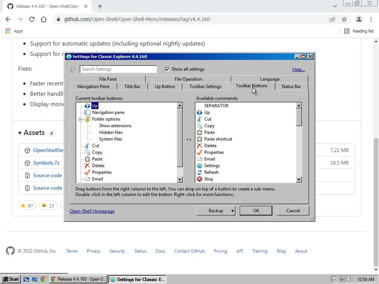Select the Cut scissors icon in left list
Viewport: 379px width, 284px height.
[87, 146]
